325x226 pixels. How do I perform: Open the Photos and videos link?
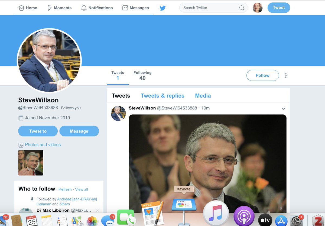tap(43, 145)
